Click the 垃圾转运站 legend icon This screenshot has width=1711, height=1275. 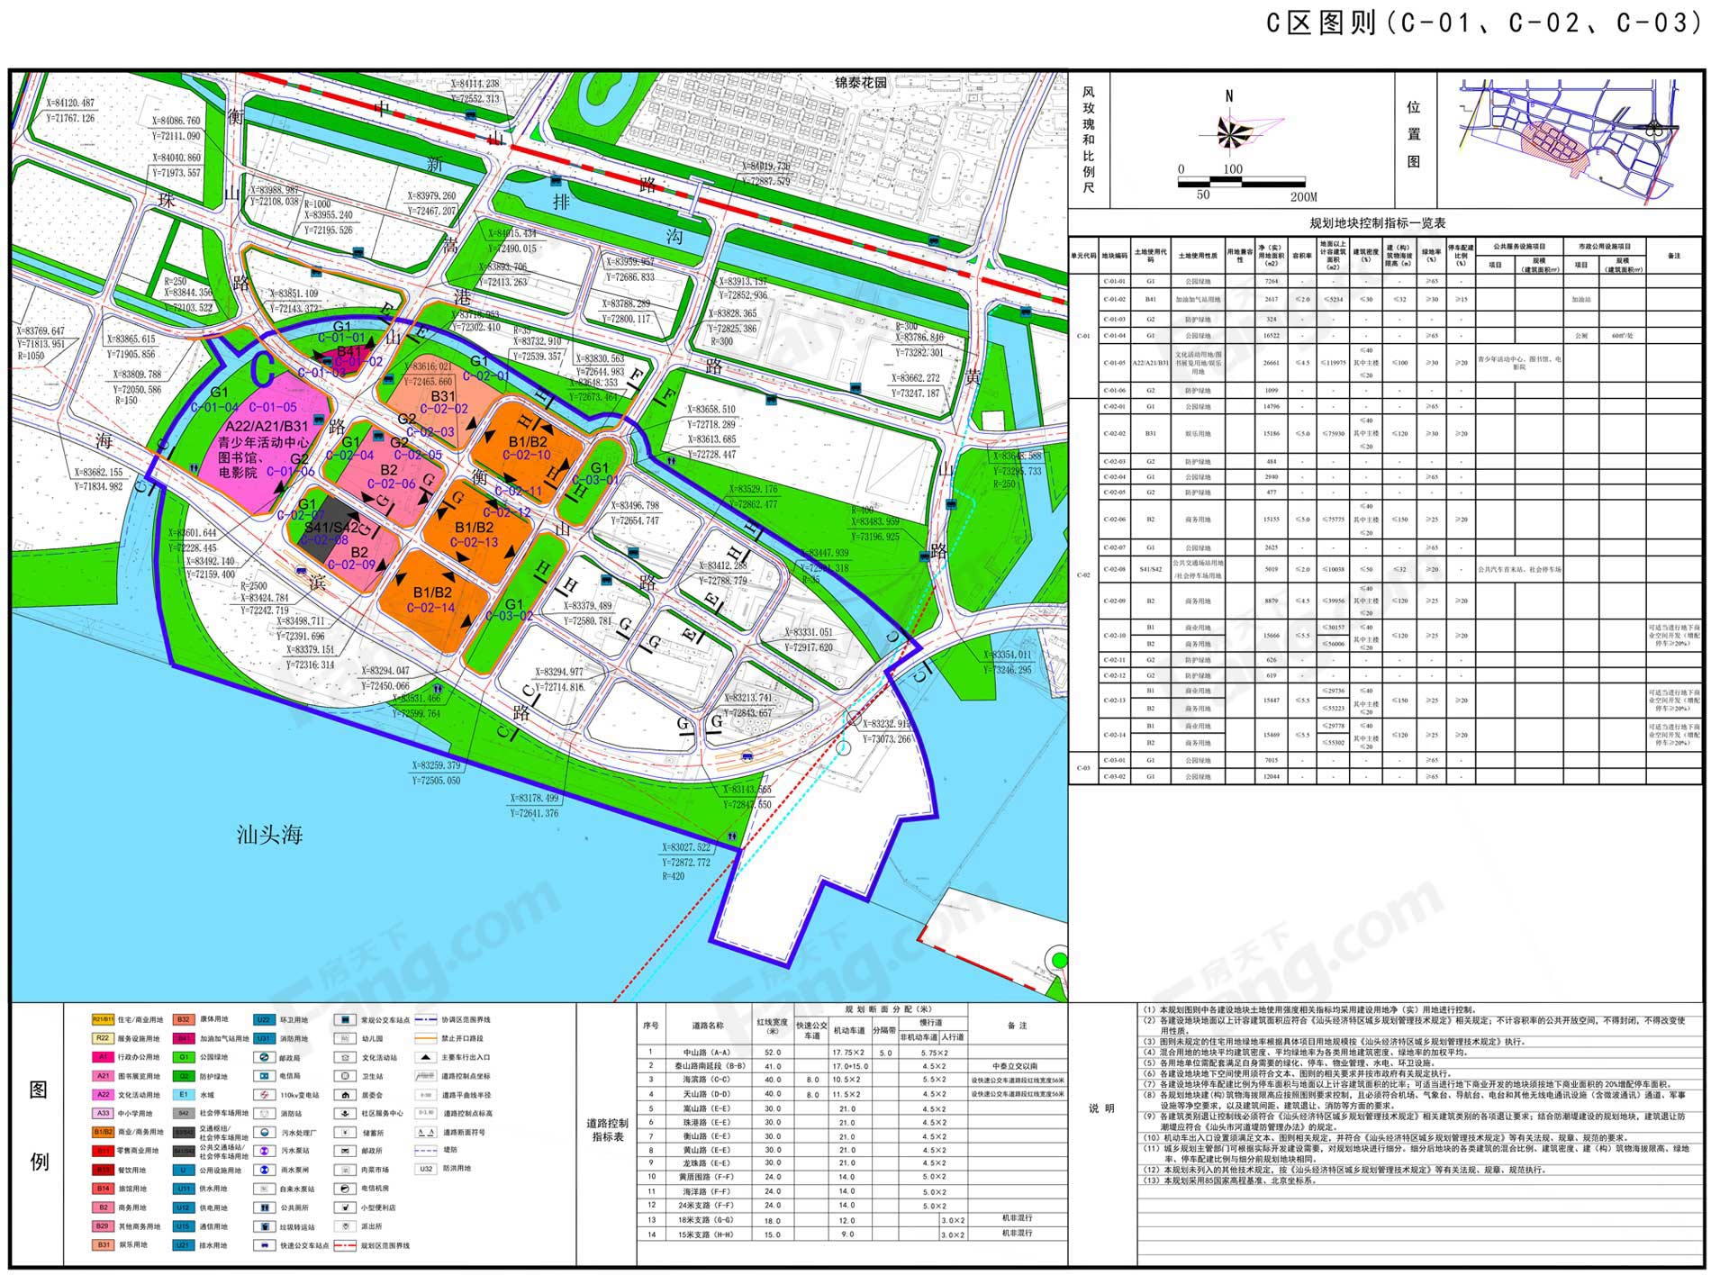click(263, 1226)
